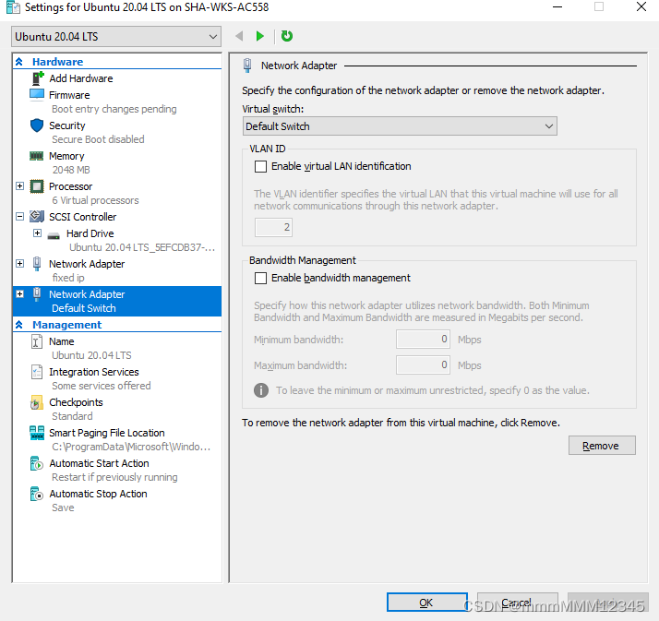Select Processor settings item
Image resolution: width=659 pixels, height=621 pixels.
tap(70, 186)
